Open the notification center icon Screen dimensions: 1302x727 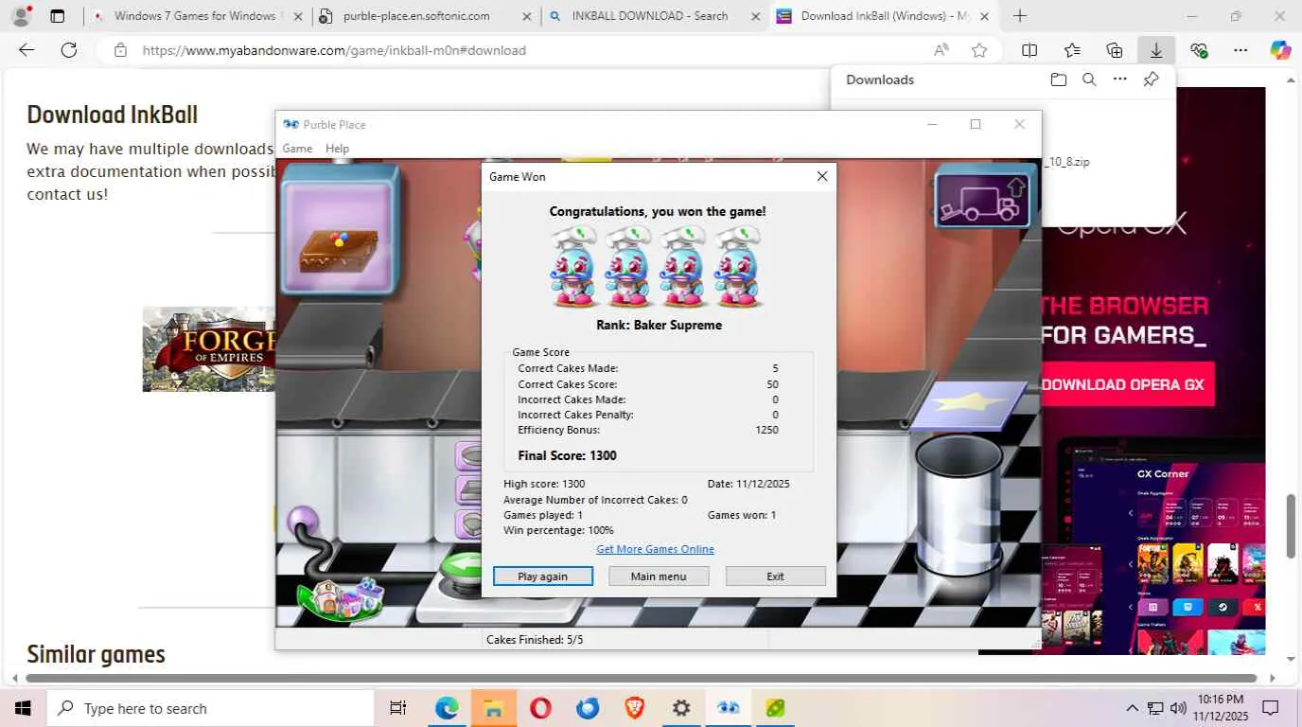1271,708
